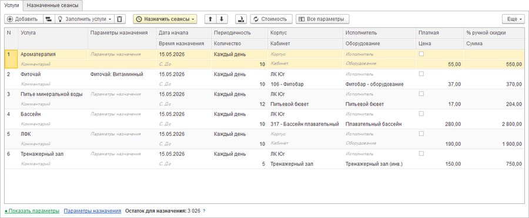Viewport: 529px width, 218px height.
Task: Click the Тренажерный зал (инв.) cell
Action: click(379, 164)
